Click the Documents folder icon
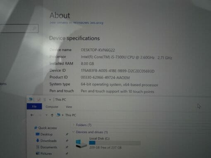This screenshot has width=211, height=158. (38, 147)
